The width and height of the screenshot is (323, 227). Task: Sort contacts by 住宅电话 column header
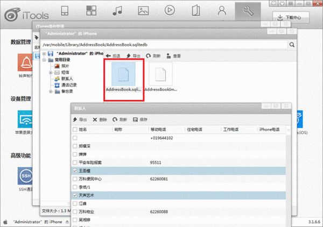point(194,130)
